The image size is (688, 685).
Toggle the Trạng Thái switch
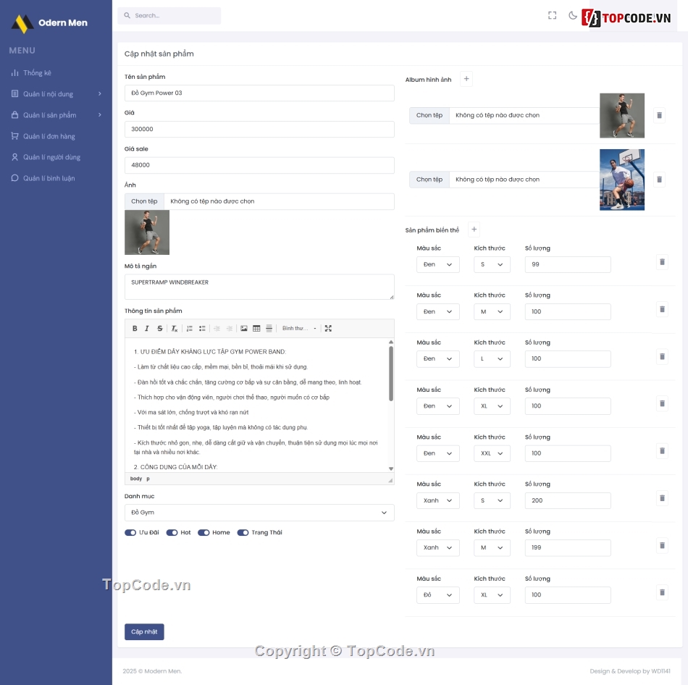click(x=243, y=533)
